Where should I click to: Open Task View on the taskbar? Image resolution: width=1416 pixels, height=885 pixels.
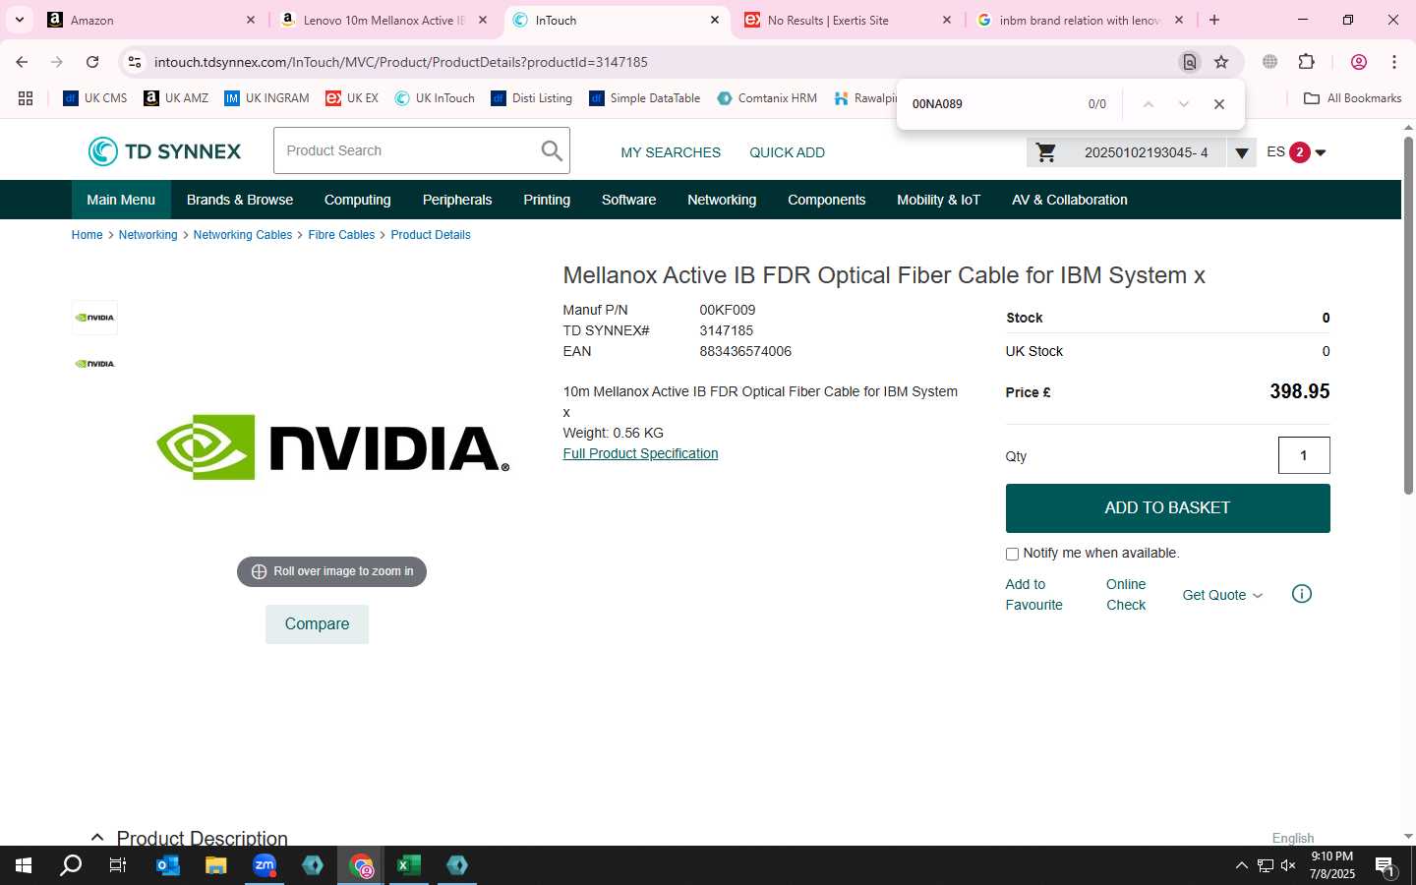(x=118, y=865)
